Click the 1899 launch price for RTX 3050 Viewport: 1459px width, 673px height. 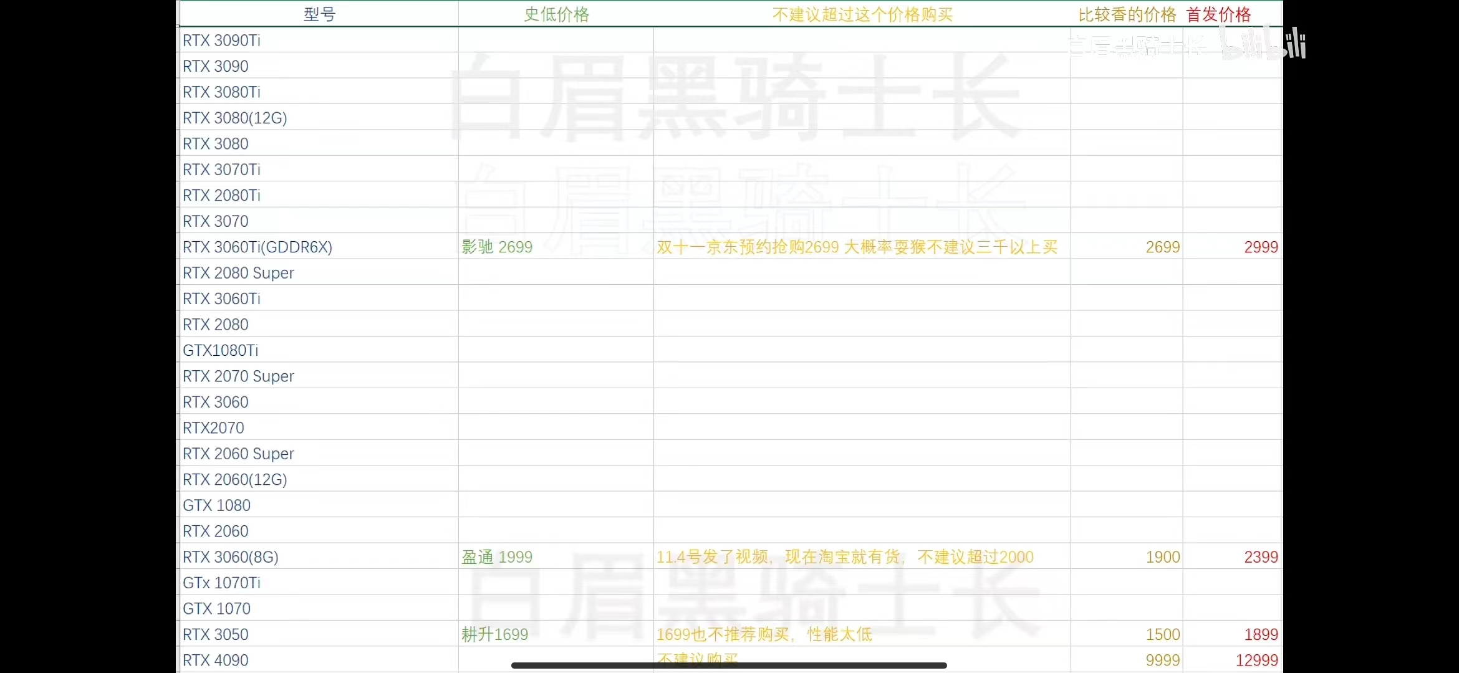tap(1261, 634)
